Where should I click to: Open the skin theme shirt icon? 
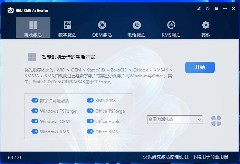(x=208, y=8)
